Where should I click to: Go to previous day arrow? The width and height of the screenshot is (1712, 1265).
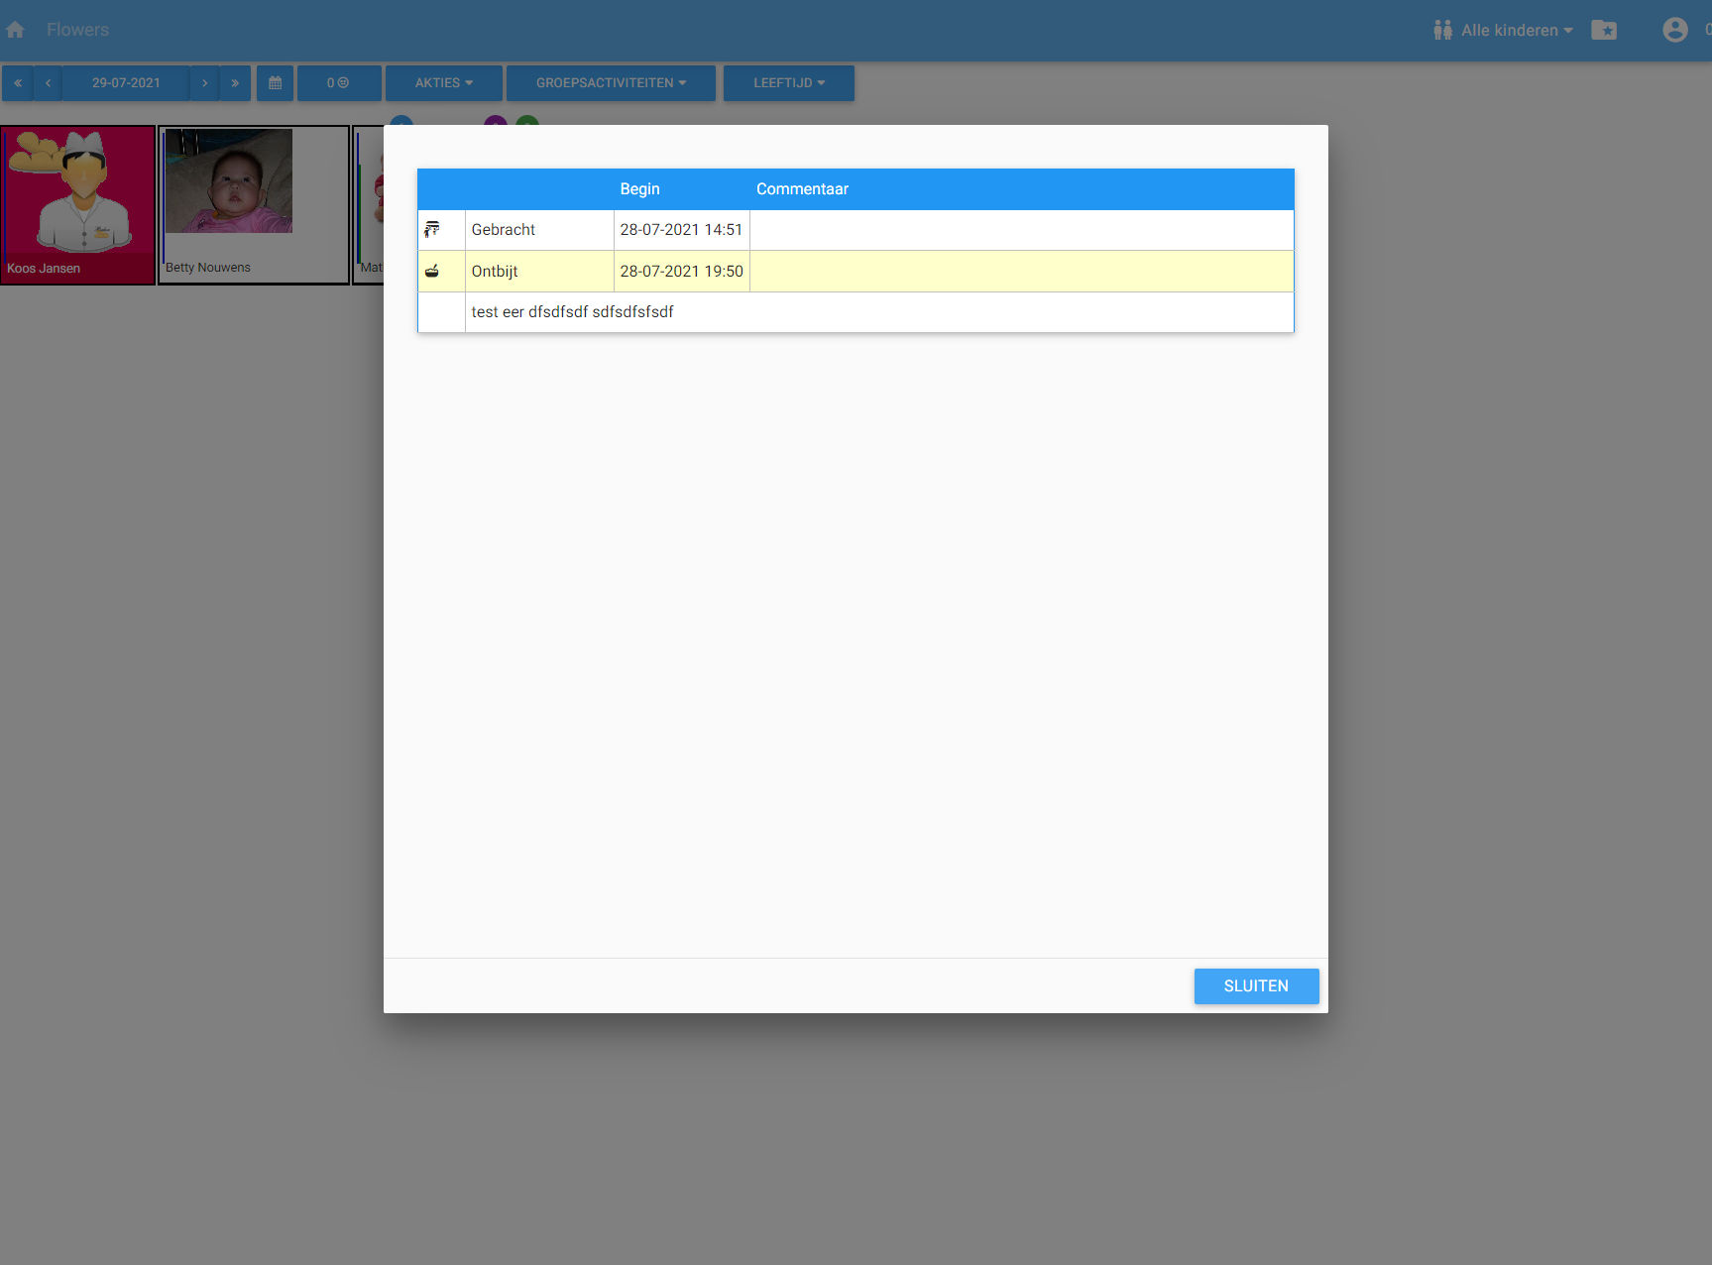click(48, 83)
